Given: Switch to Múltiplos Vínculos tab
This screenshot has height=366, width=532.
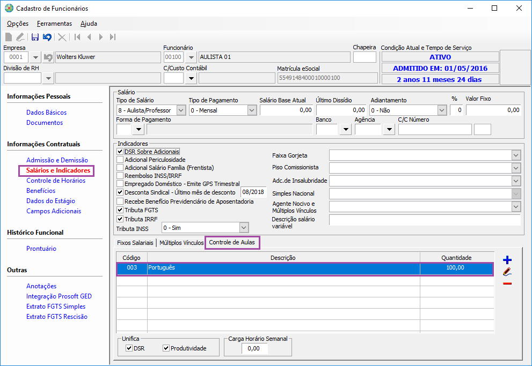Looking at the screenshot, I should 181,243.
